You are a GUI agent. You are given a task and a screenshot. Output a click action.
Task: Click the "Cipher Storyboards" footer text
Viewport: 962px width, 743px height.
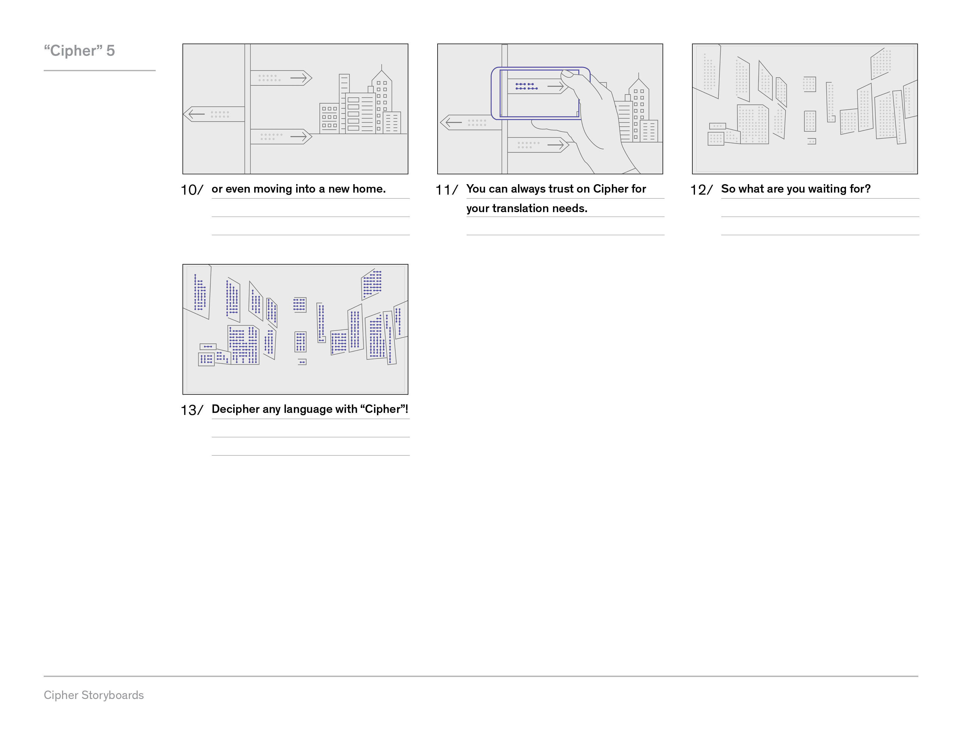94,695
